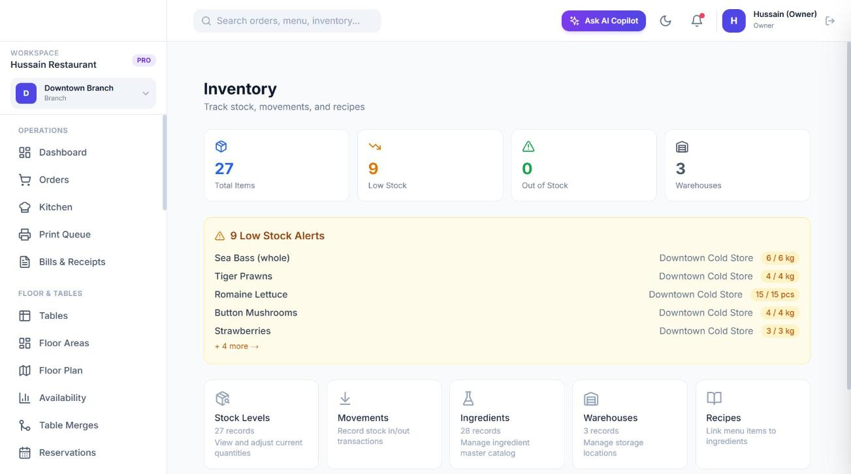Click the Warehouses stat card icon
The width and height of the screenshot is (851, 474).
tap(682, 147)
